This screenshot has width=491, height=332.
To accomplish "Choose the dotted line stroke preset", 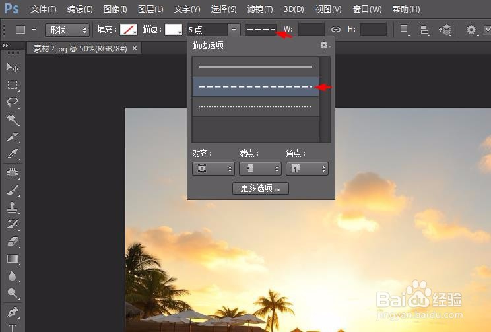I will (255, 107).
